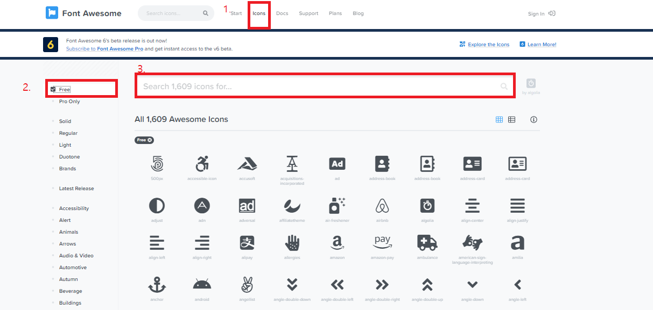Select the Animals category filter
Viewport: 653px width, 310px height.
pos(68,232)
